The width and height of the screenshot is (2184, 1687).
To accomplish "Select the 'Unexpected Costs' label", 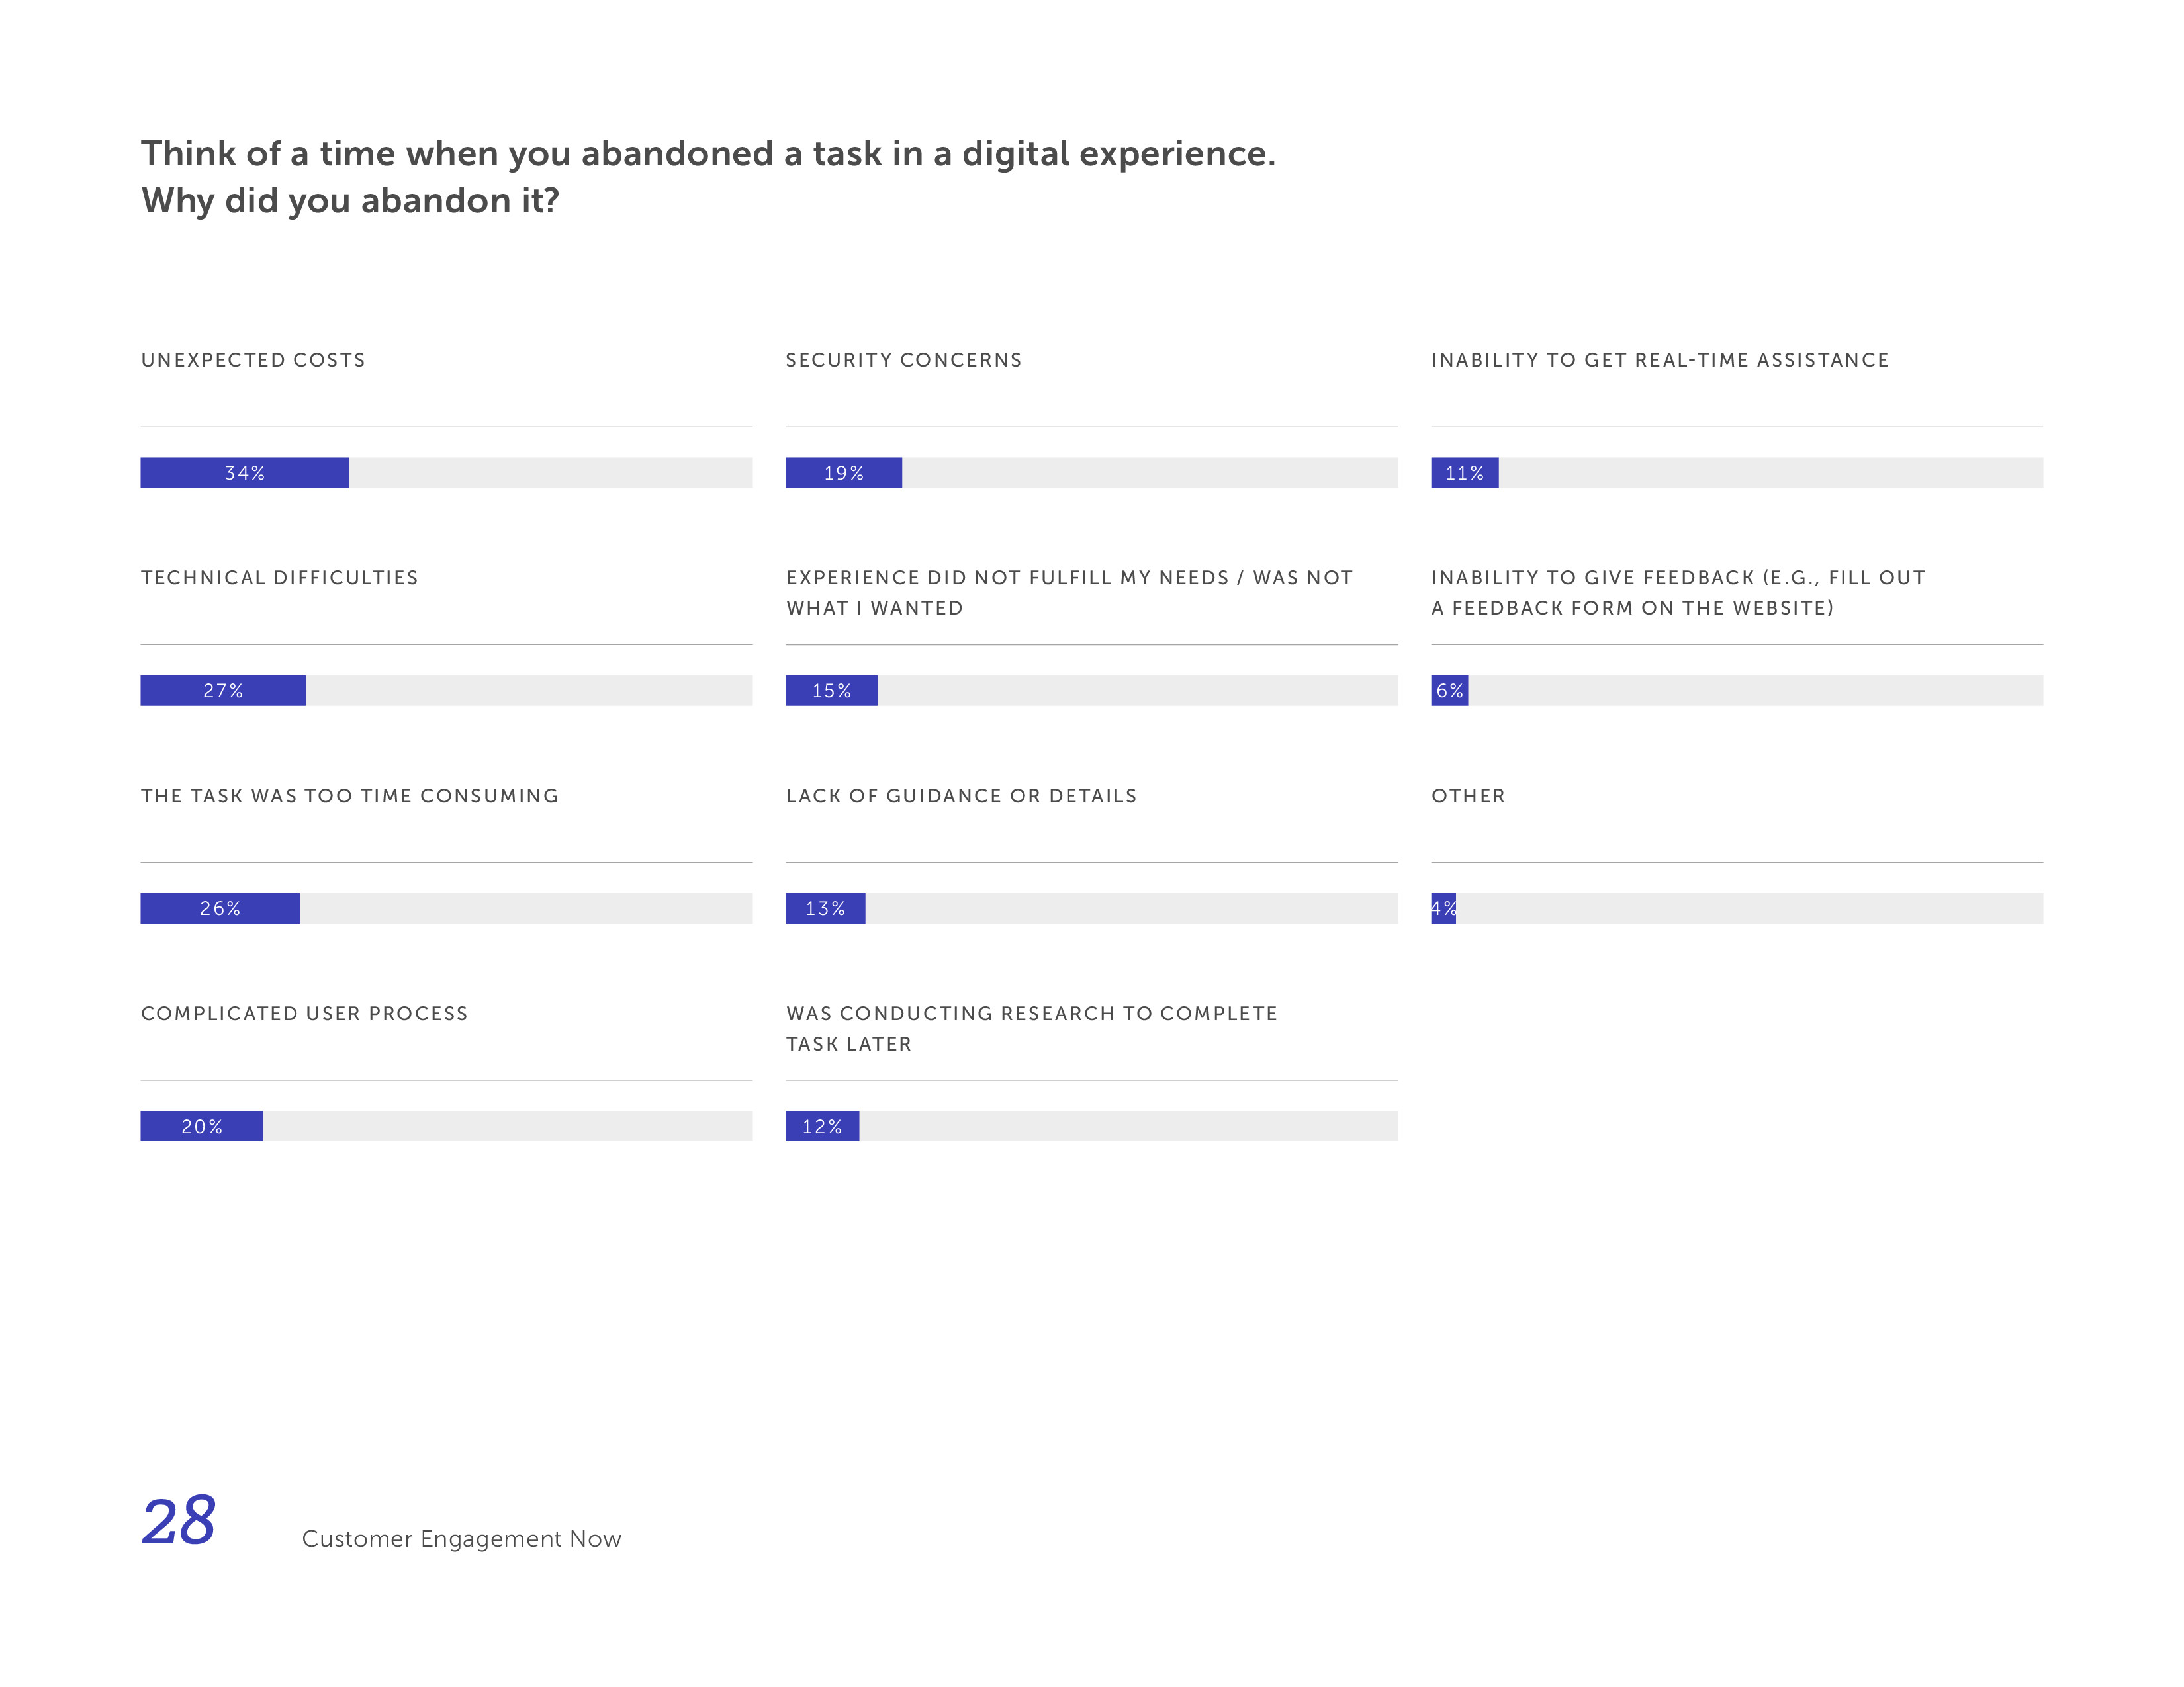I will [253, 360].
